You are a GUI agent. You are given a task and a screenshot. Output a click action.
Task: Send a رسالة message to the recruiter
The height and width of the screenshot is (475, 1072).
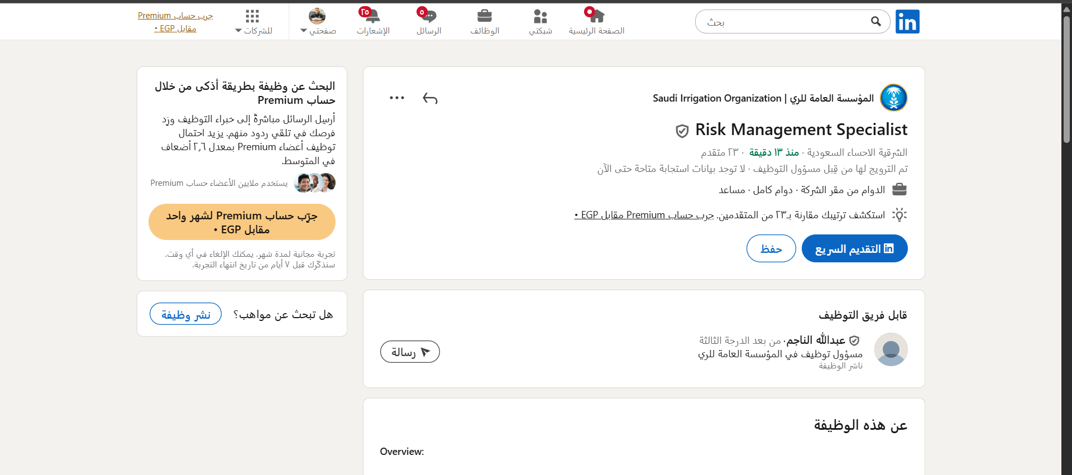point(410,352)
